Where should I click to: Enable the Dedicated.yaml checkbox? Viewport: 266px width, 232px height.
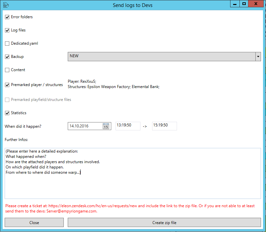coord(7,43)
